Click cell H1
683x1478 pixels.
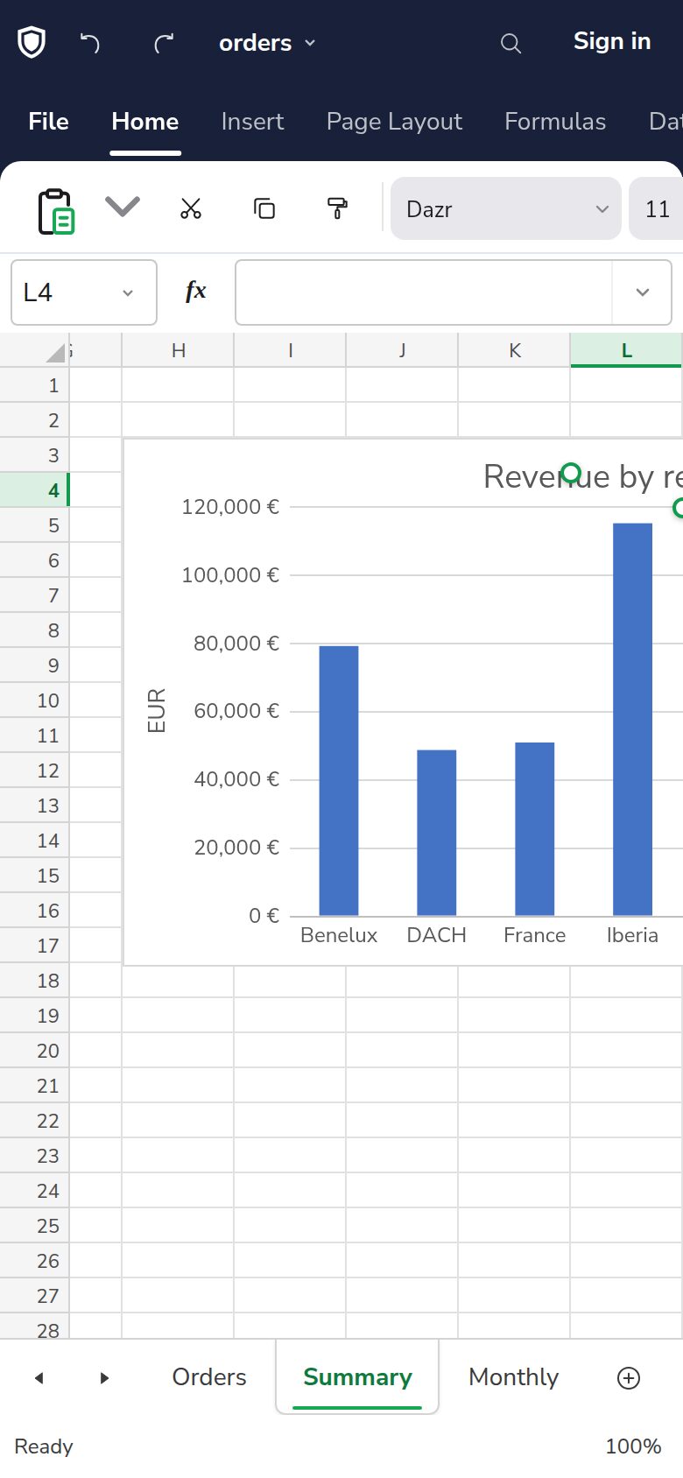pyautogui.click(x=178, y=385)
